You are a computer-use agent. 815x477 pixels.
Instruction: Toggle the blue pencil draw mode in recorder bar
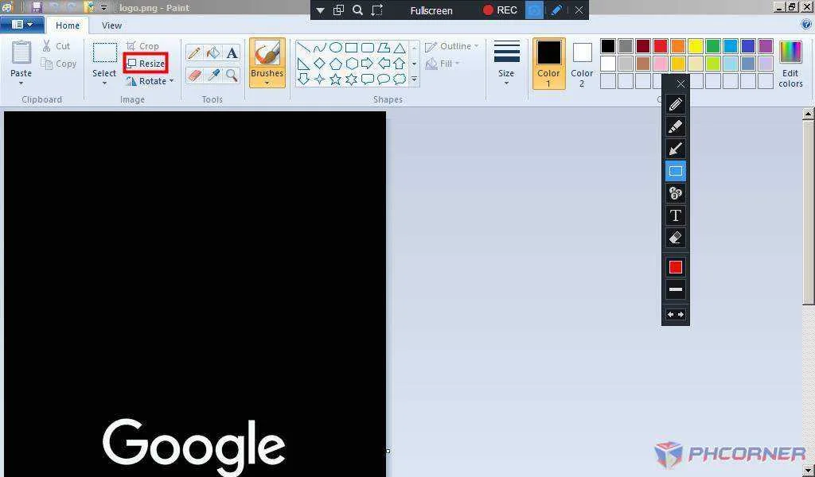556,10
